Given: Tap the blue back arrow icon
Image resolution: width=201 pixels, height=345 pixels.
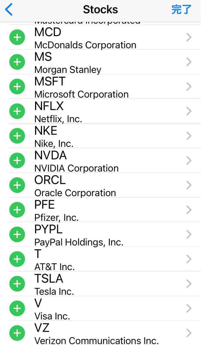Looking at the screenshot, I should 9,10.
